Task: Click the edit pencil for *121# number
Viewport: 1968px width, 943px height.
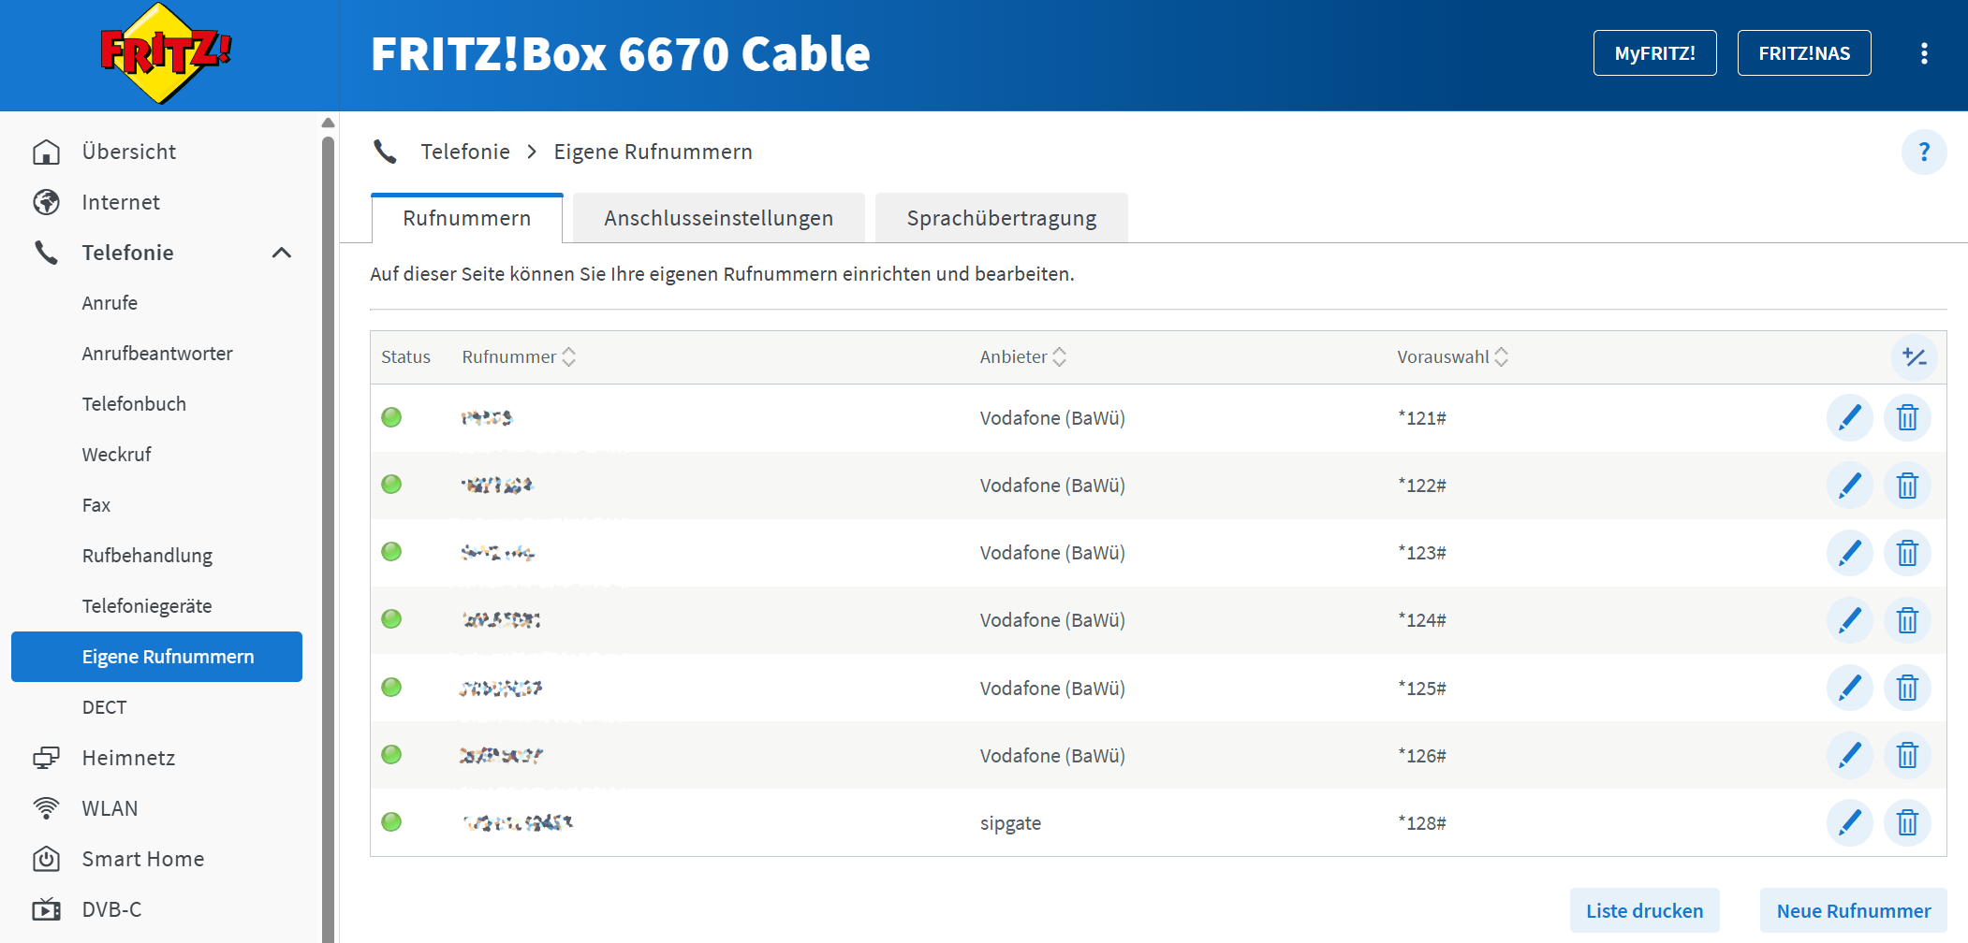Action: coord(1849,417)
